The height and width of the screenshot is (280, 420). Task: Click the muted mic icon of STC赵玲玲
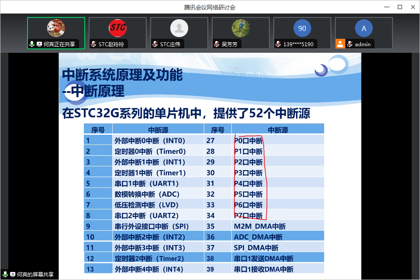93,44
